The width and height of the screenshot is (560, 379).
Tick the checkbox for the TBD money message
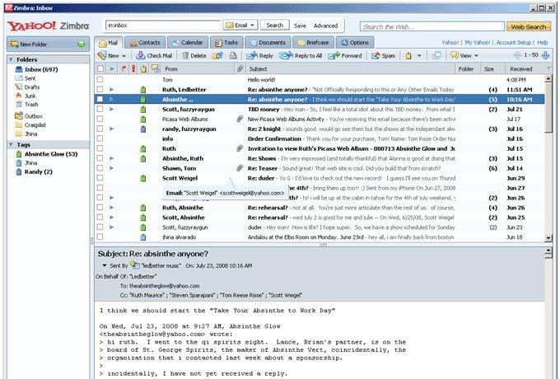[100, 109]
